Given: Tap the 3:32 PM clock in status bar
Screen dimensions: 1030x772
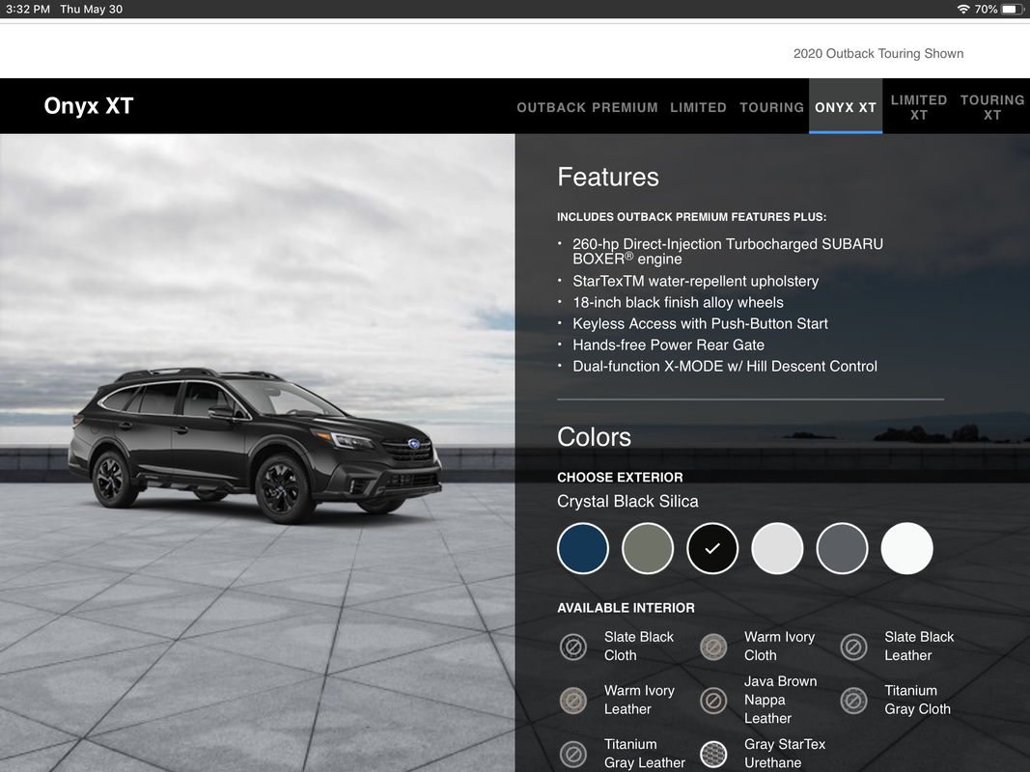Looking at the screenshot, I should [28, 10].
